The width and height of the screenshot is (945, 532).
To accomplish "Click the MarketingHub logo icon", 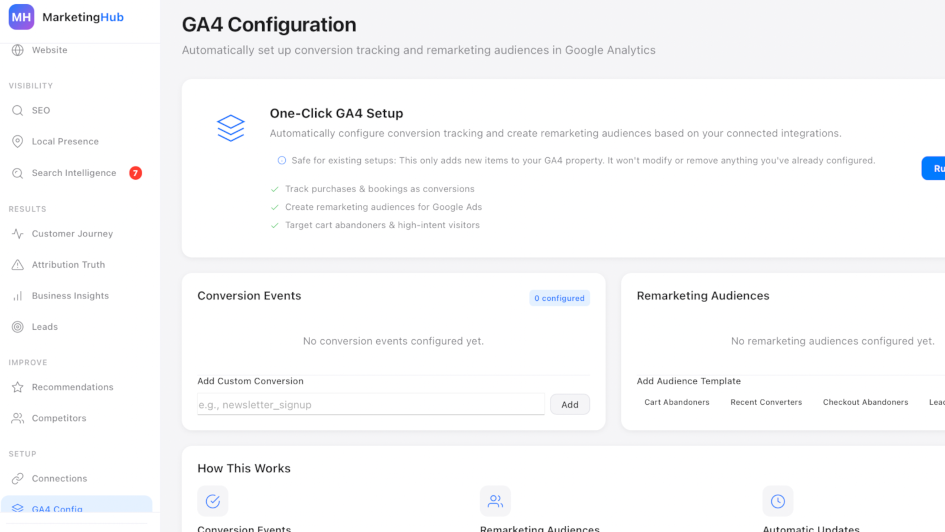I will [x=21, y=17].
